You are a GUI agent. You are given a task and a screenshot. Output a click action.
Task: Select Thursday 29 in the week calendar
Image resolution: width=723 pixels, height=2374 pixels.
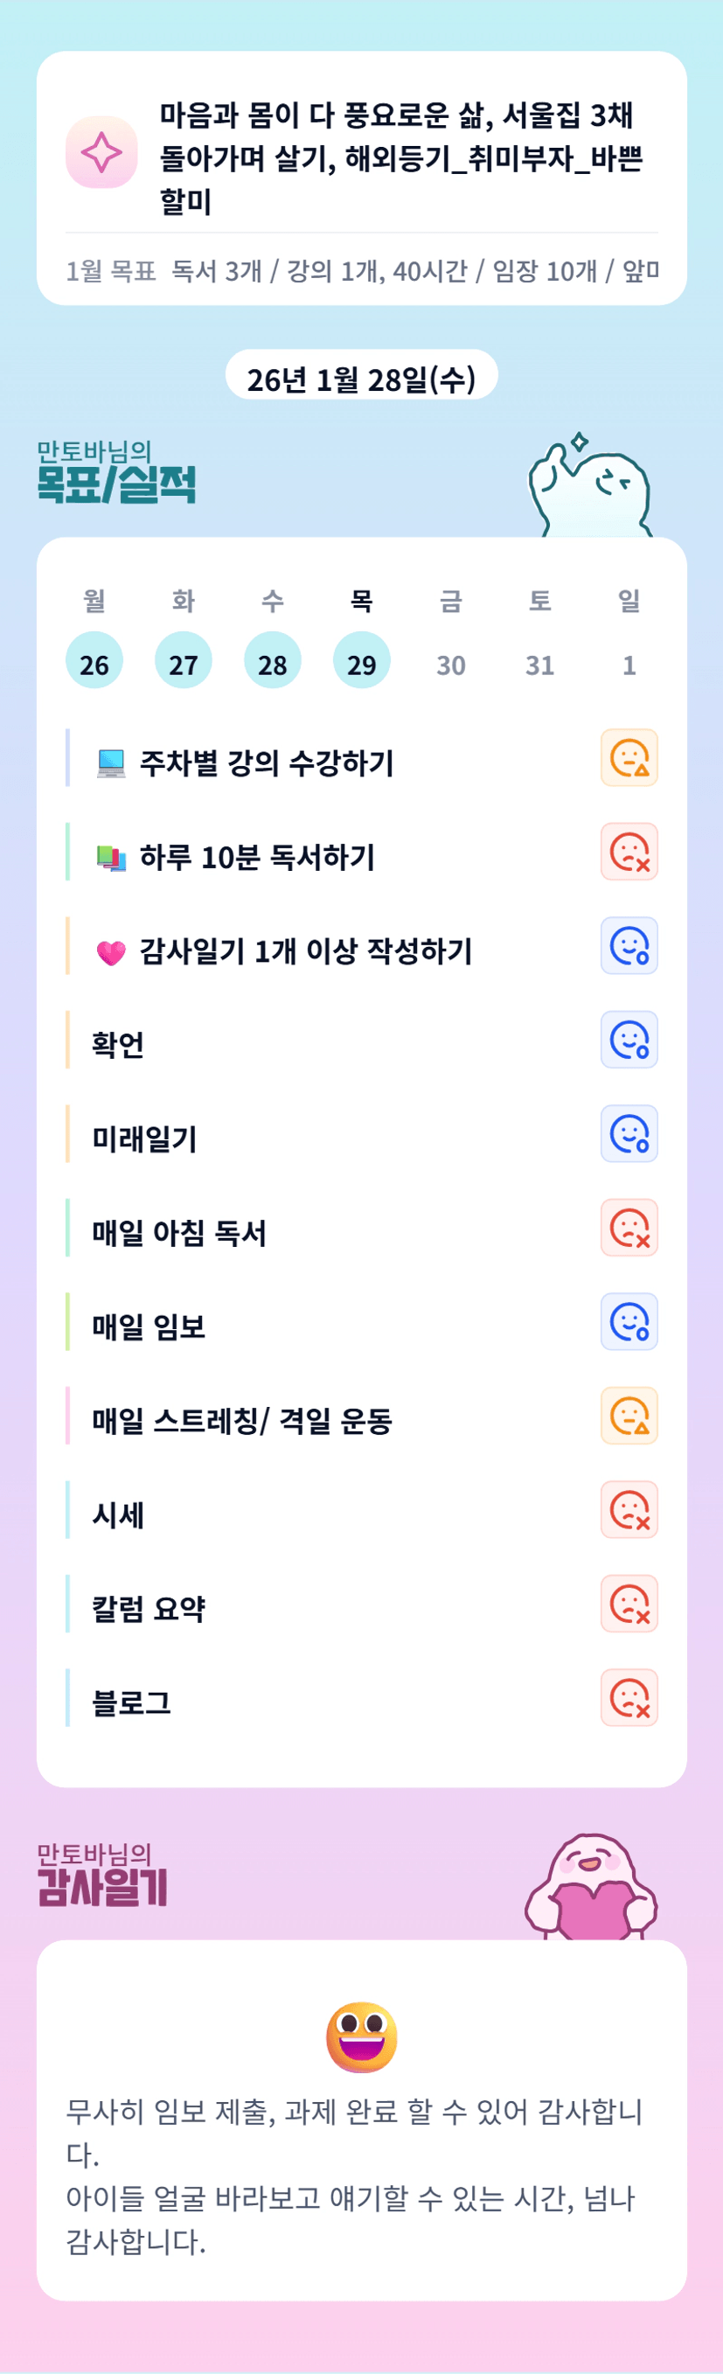click(x=361, y=661)
